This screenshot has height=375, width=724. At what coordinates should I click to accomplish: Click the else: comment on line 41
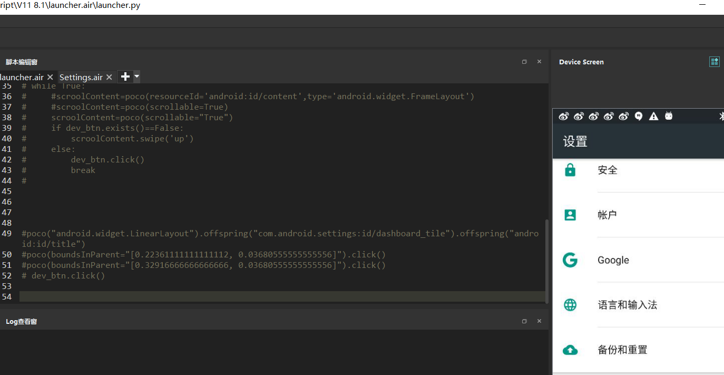(x=63, y=149)
